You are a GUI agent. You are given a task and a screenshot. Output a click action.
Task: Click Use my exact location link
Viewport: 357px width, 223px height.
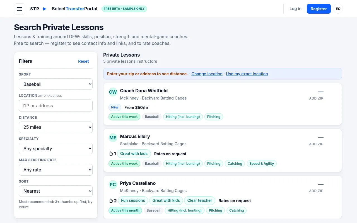(x=247, y=74)
